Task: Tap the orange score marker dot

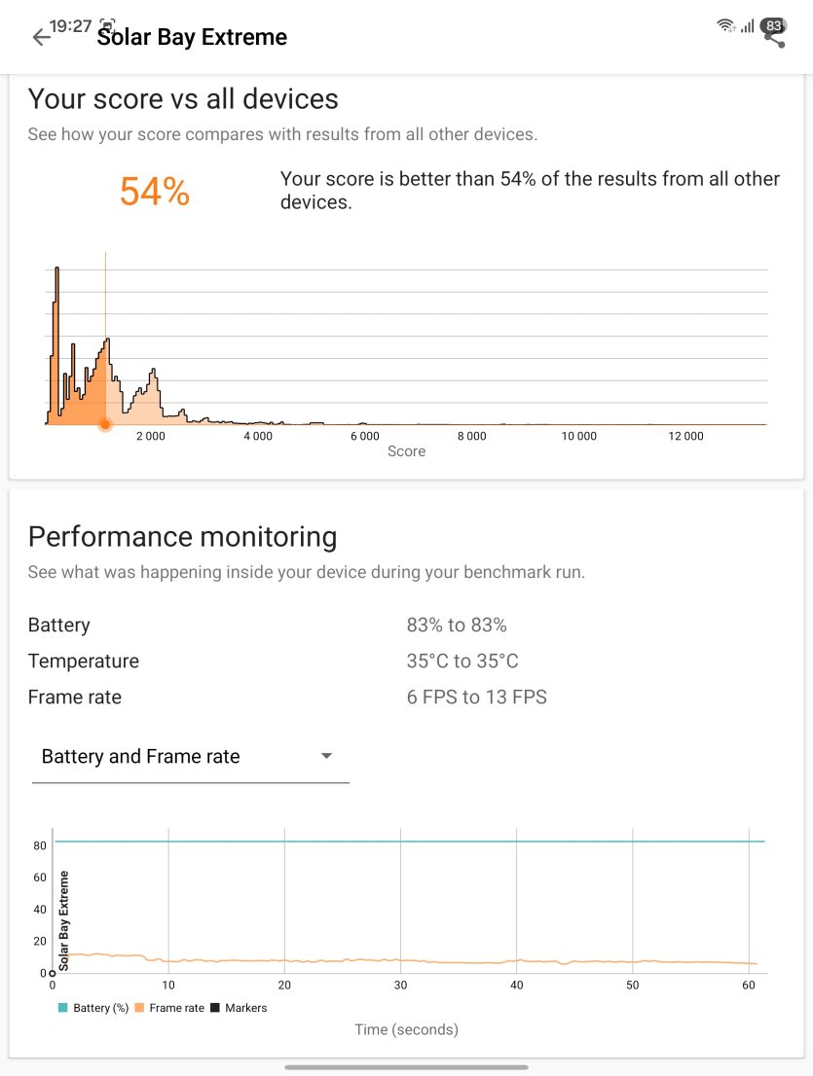Action: [105, 425]
